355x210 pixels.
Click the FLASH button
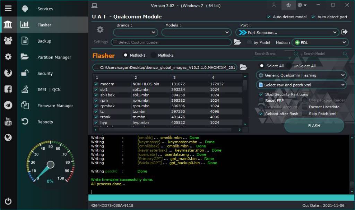314,126
